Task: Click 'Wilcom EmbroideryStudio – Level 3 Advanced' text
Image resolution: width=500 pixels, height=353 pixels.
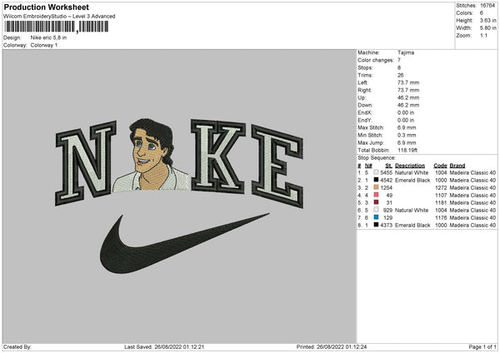Action: click(x=59, y=17)
